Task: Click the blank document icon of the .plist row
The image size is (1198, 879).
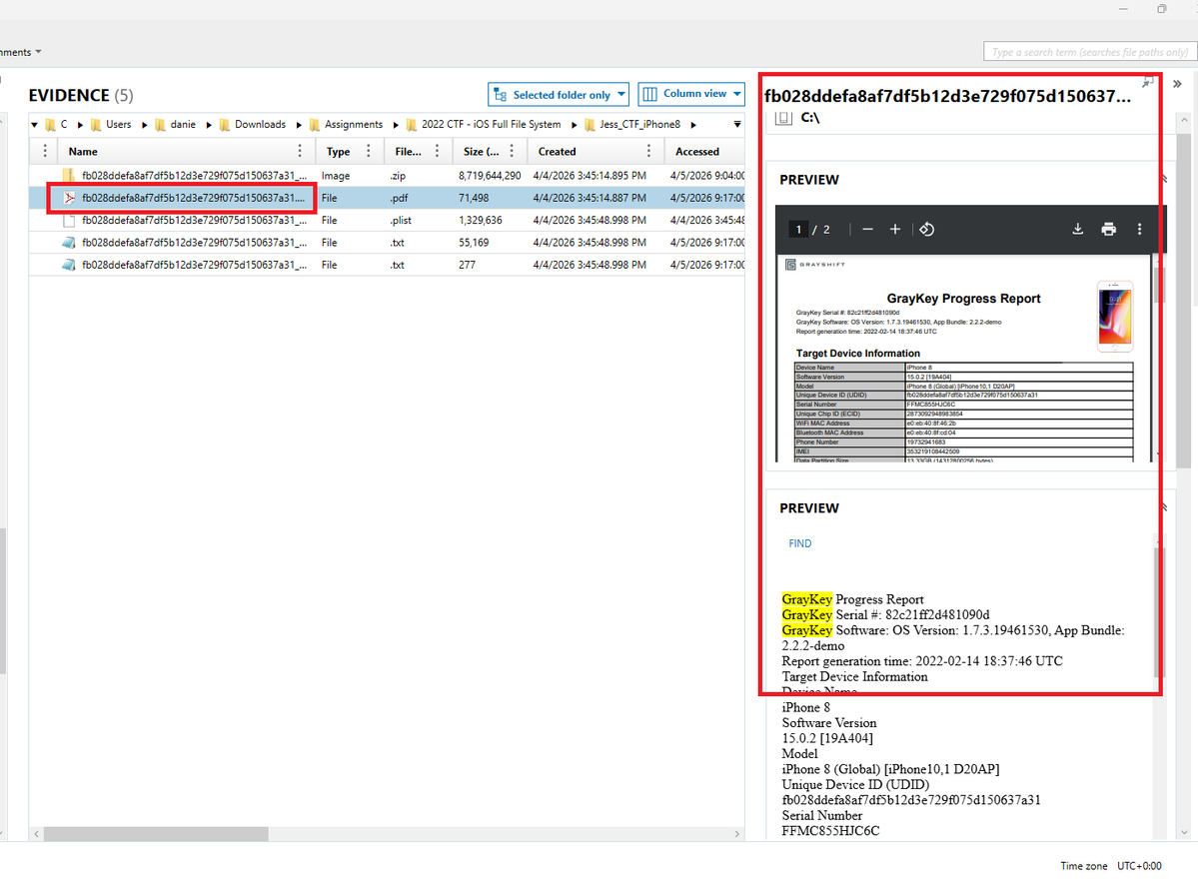Action: tap(69, 220)
